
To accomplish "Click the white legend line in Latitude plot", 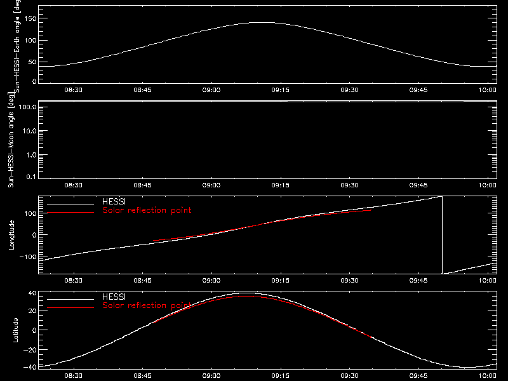I will pyautogui.click(x=70, y=299).
